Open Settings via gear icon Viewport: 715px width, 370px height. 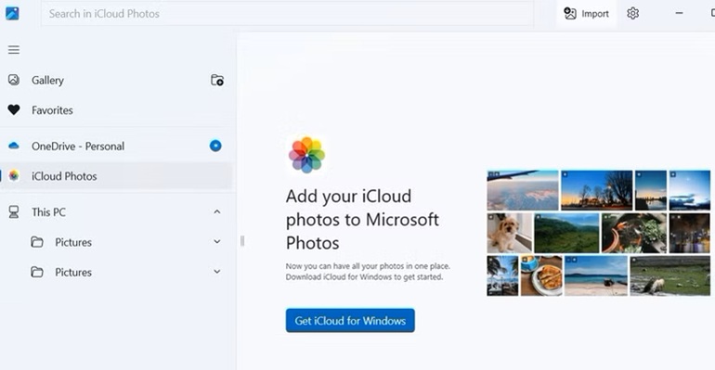coord(632,14)
